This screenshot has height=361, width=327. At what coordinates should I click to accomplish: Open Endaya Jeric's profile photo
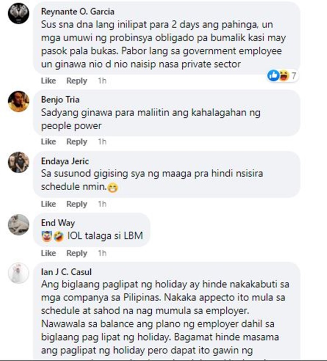pyautogui.click(x=18, y=162)
